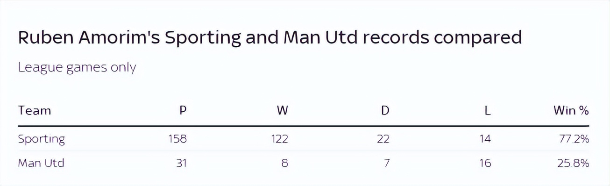Click Sporting's 14 losses value

coord(485,139)
